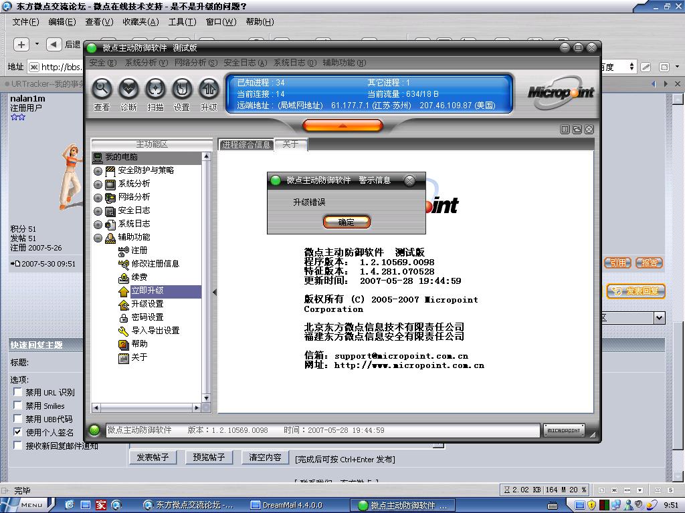Close the 警示信息 alert dialog
The width and height of the screenshot is (685, 513).
[x=409, y=180]
